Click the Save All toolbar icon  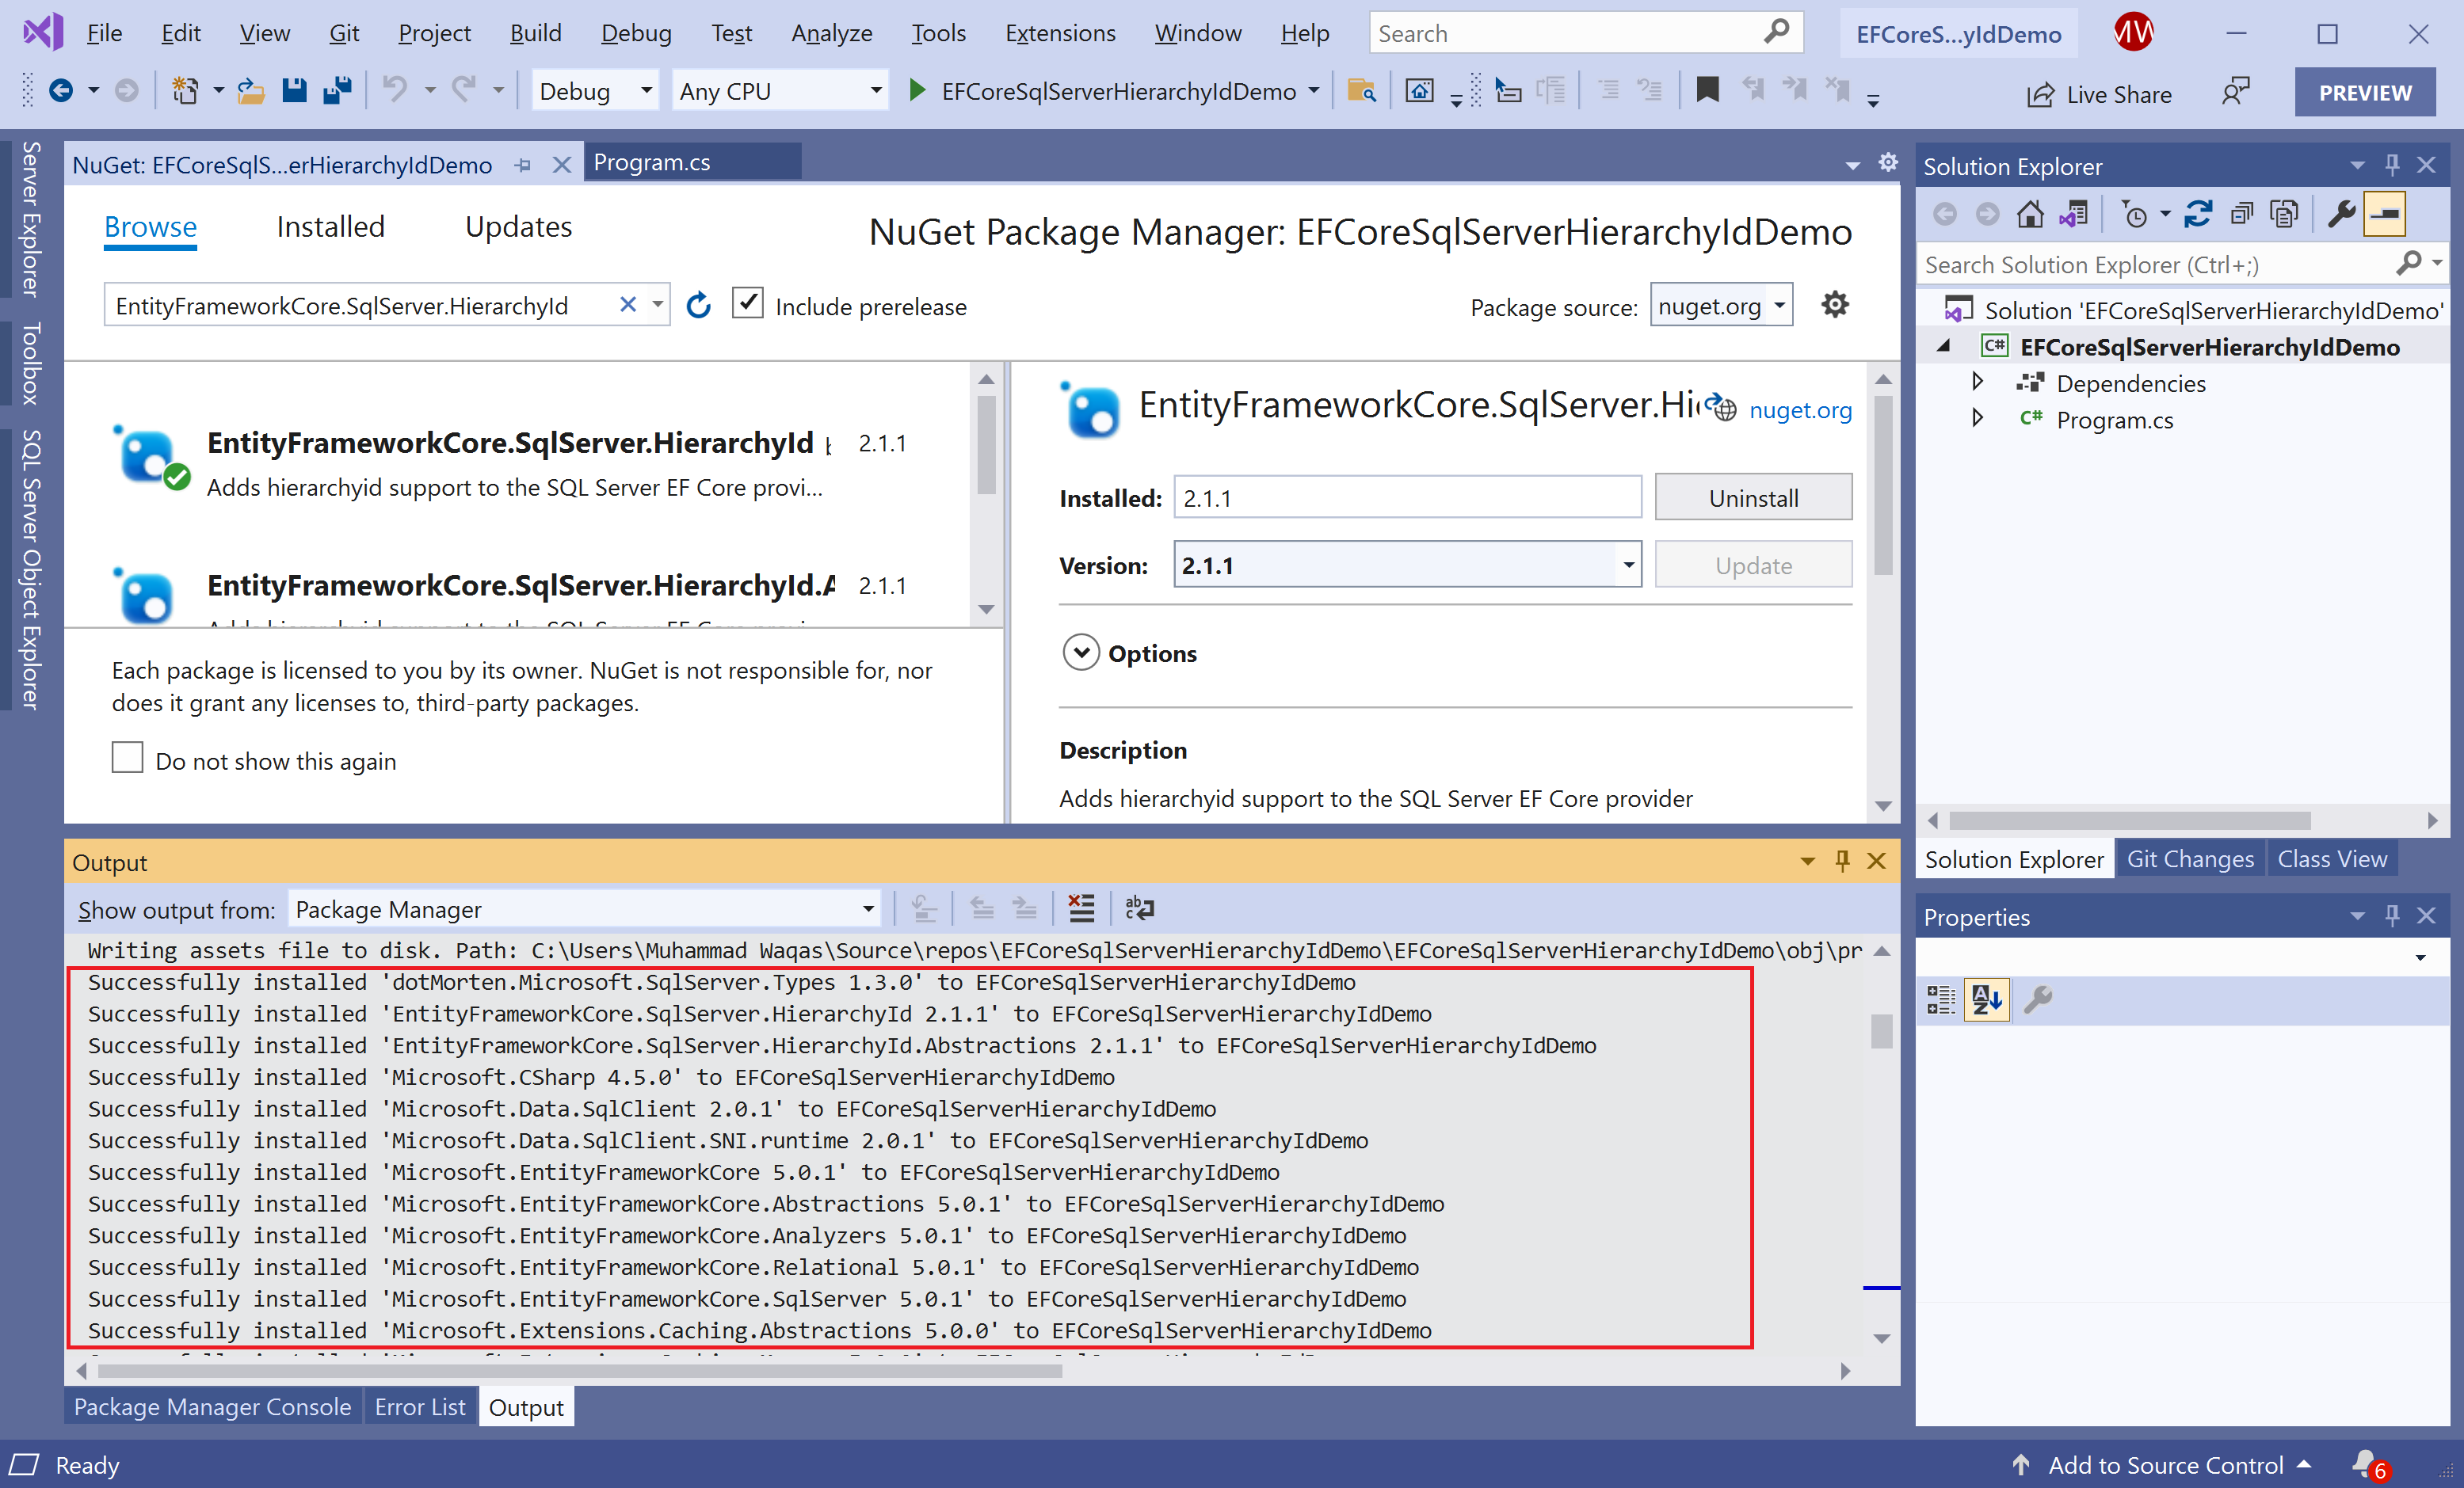point(338,91)
